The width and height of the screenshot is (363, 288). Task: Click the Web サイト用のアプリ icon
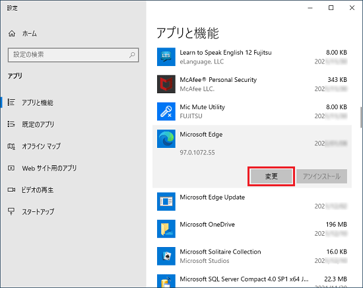pyautogui.click(x=11, y=168)
